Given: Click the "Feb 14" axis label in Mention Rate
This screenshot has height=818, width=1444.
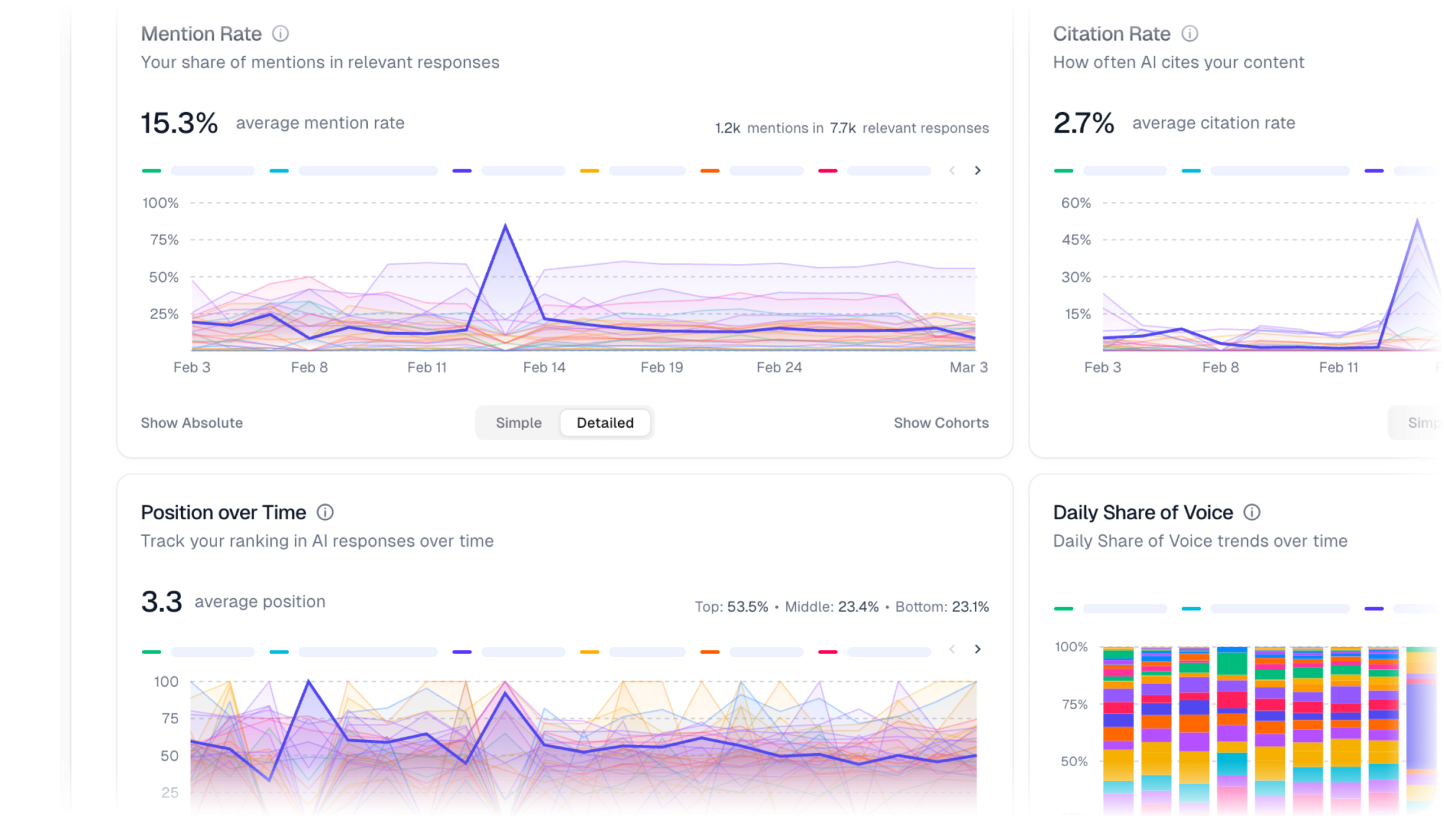Looking at the screenshot, I should [x=544, y=368].
